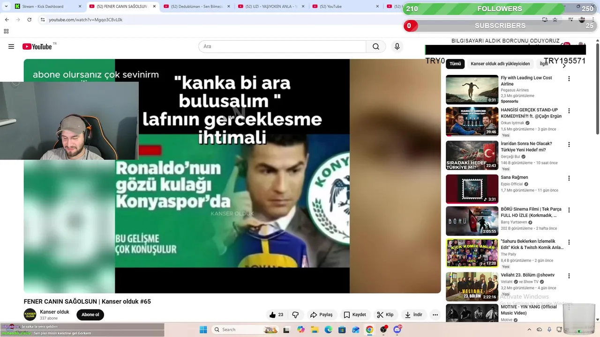Open Copilot from taskbar
Viewport: 600px width, 337px height.
tap(300, 330)
